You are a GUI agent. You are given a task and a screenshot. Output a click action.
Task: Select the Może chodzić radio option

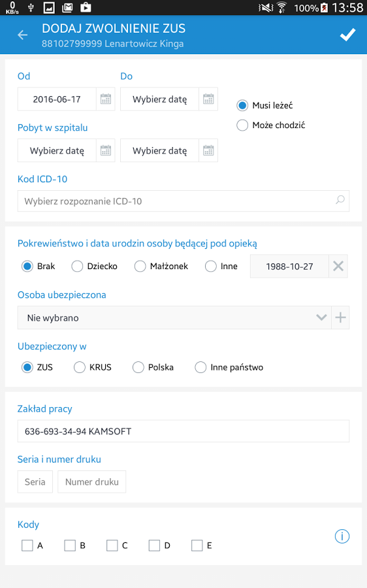(x=271, y=125)
